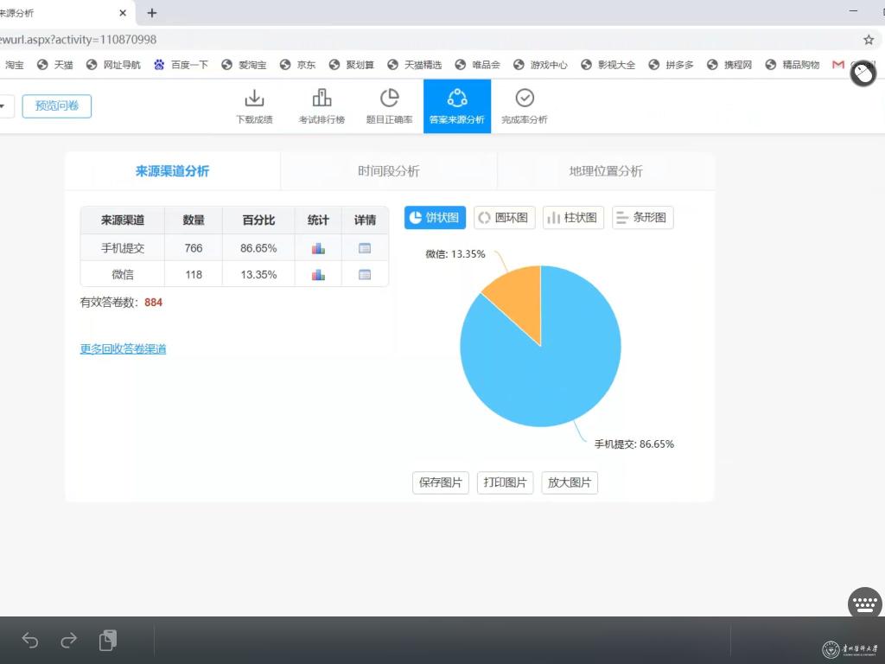Click statistics chart icon for 手机提交 row

318,248
